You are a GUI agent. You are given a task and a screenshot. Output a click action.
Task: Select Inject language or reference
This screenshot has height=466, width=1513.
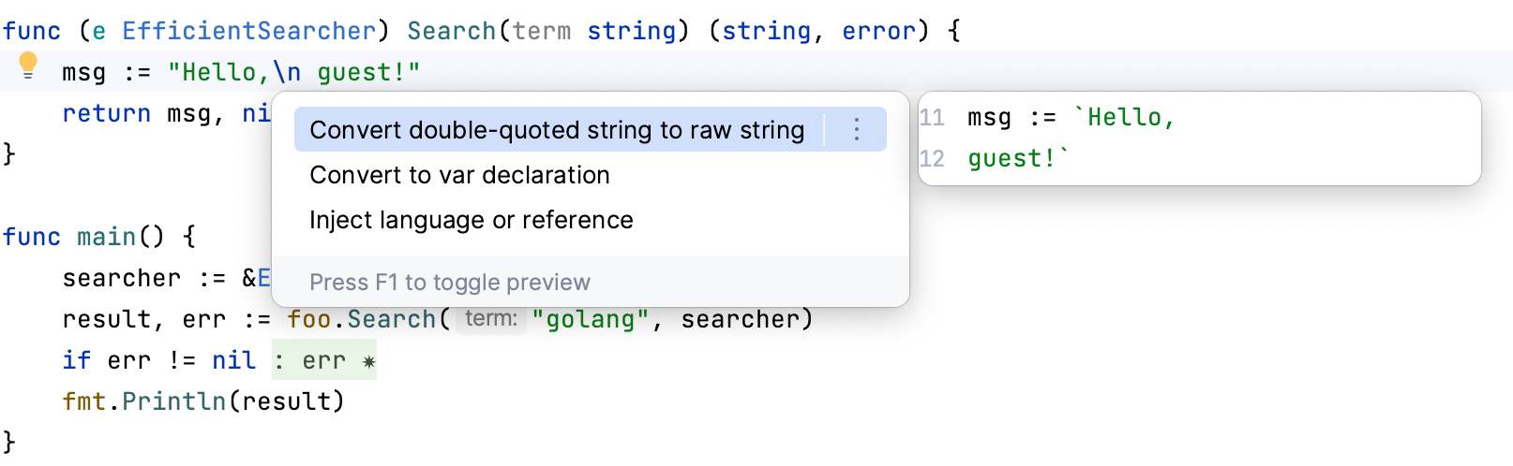(x=471, y=220)
